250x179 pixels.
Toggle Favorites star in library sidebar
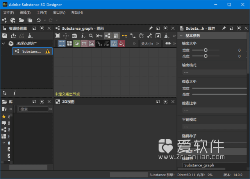point(4,116)
